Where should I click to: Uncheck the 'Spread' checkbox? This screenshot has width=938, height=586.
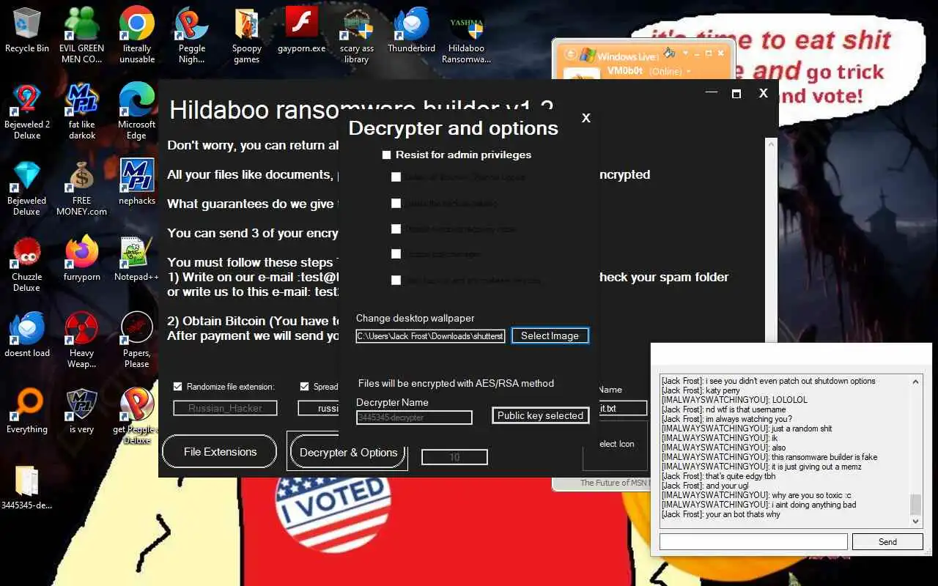tap(305, 387)
